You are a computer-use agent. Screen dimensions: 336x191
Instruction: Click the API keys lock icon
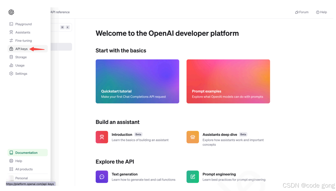(x=11, y=49)
